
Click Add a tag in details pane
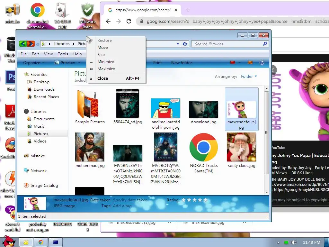(122, 206)
